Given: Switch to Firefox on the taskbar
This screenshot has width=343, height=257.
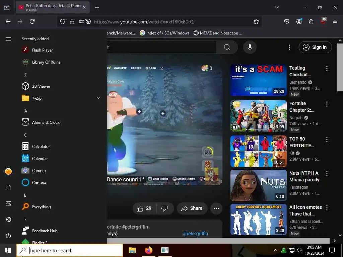Looking at the screenshot, I should pos(148,250).
